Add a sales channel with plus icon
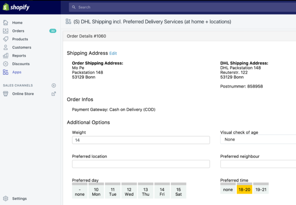 click(54, 85)
